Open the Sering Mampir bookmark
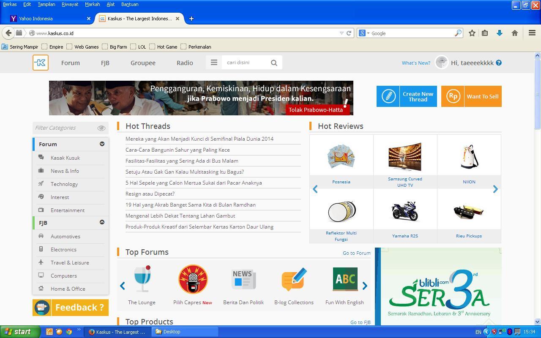The width and height of the screenshot is (541, 338). tap(20, 47)
